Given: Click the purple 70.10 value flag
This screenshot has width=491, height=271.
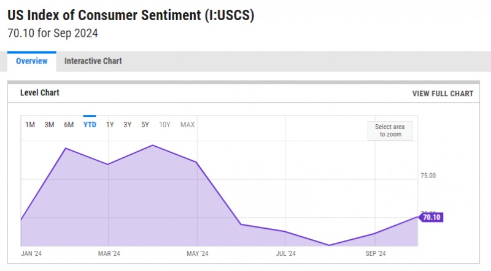Looking at the screenshot, I should [x=431, y=217].
